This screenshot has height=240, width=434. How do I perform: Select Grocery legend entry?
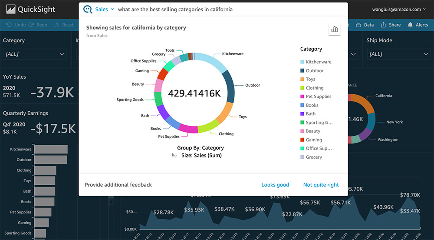pyautogui.click(x=311, y=157)
